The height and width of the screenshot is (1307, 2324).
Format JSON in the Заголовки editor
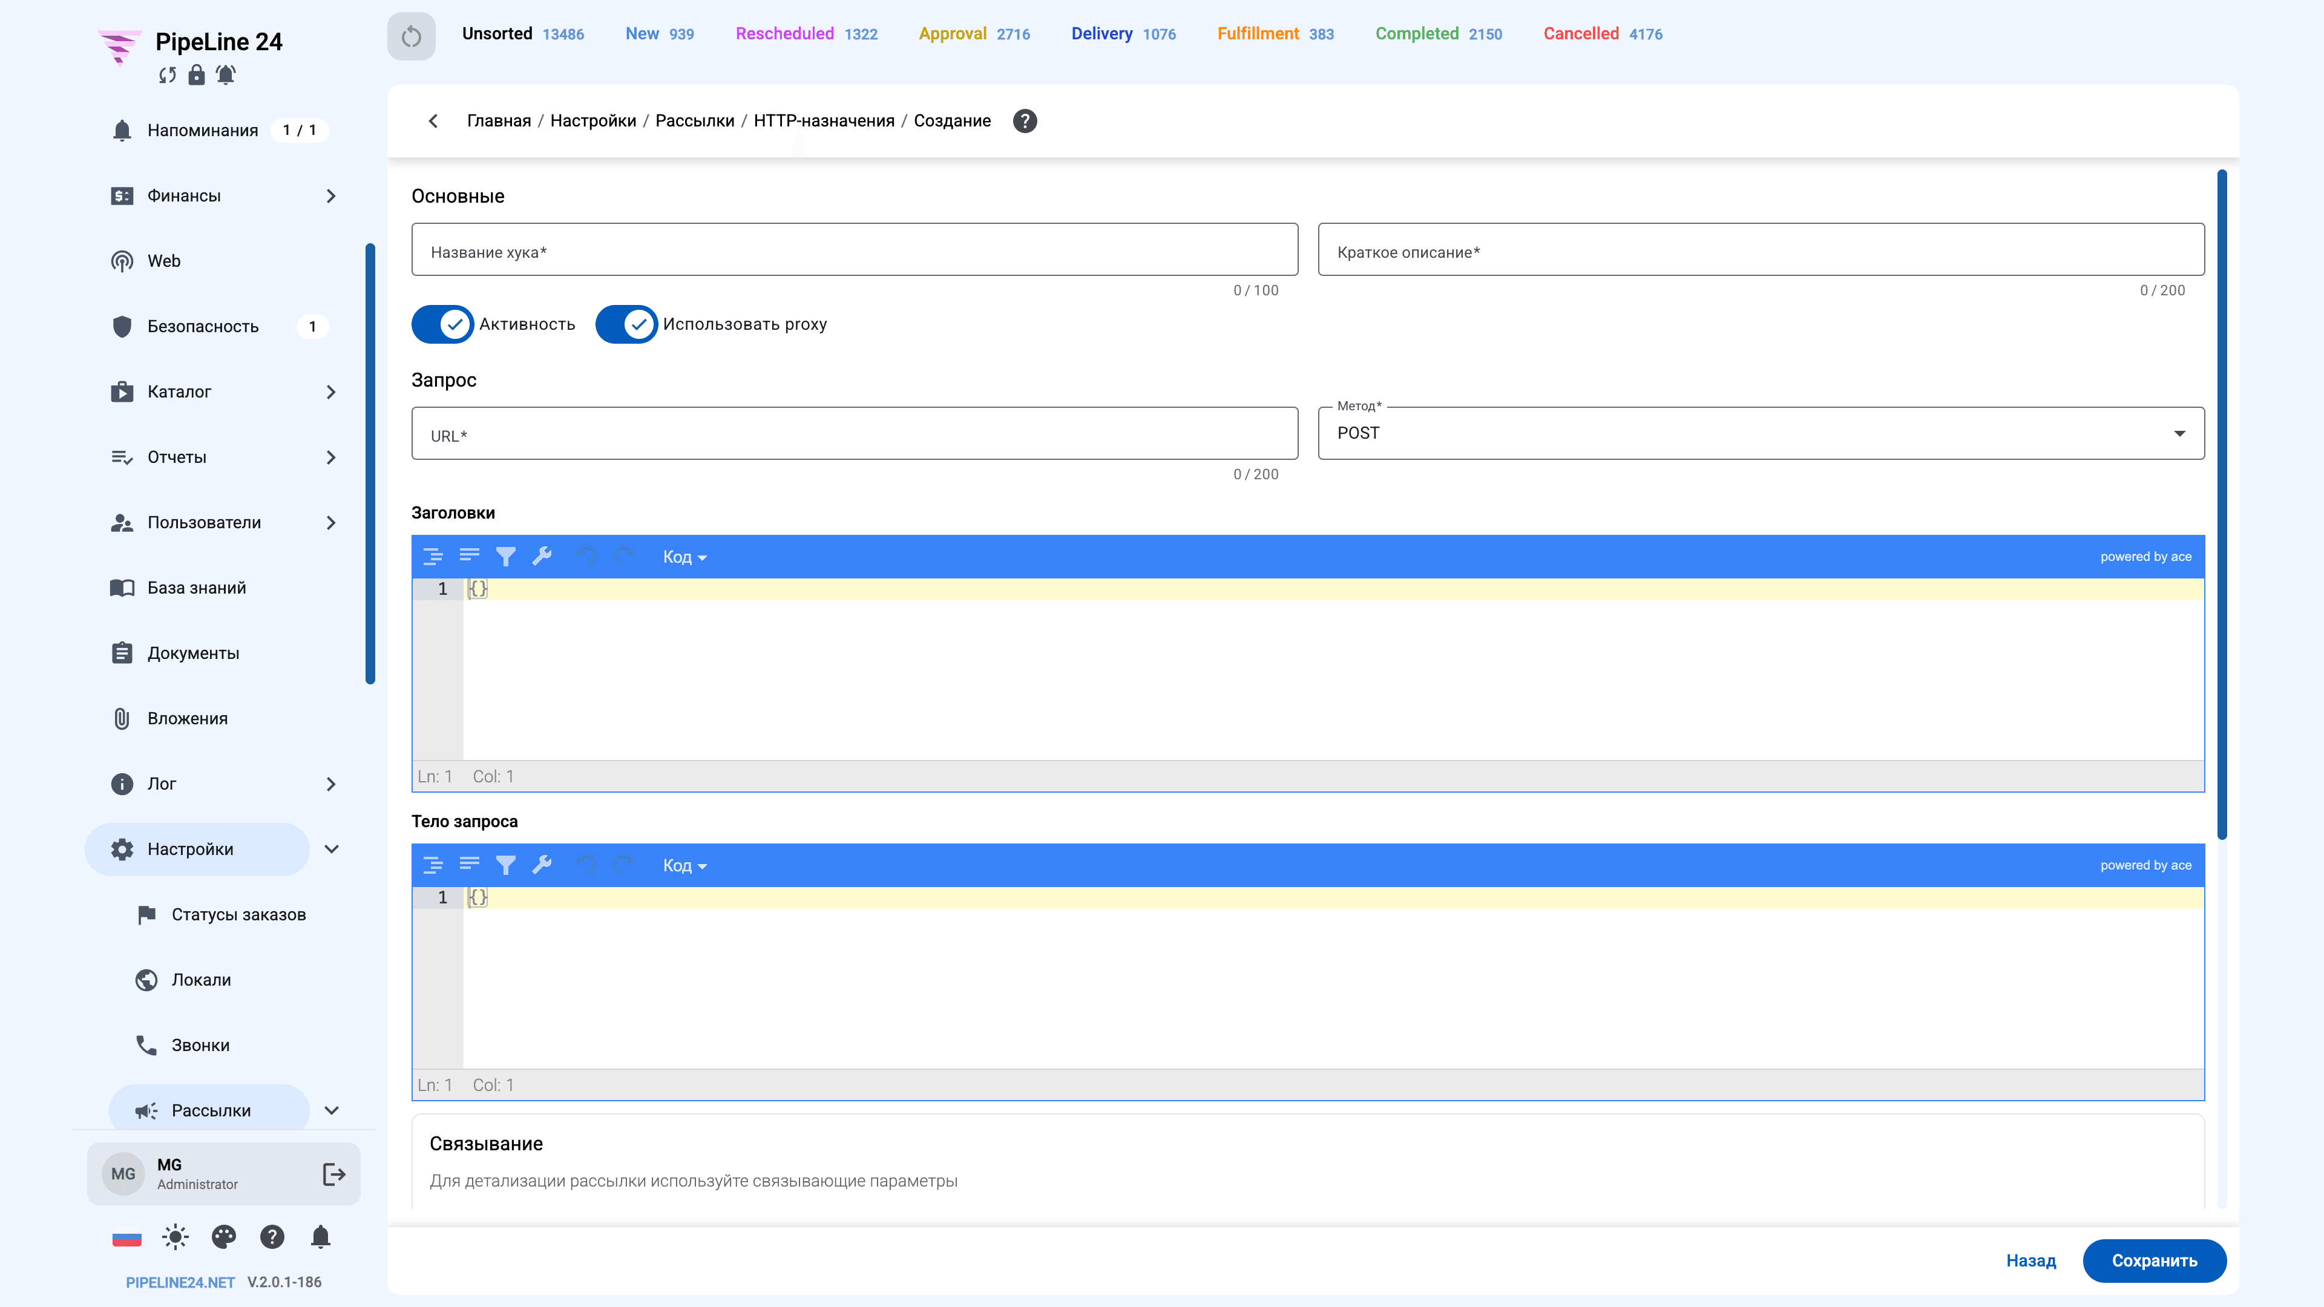[x=433, y=557]
